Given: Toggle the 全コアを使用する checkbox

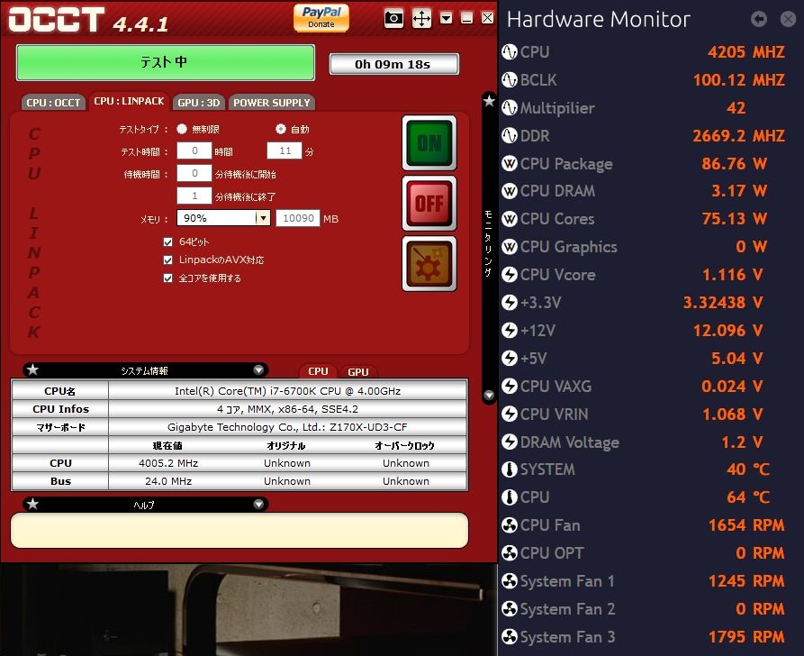Looking at the screenshot, I should coord(167,278).
